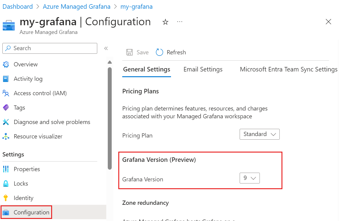339x221 pixels.
Task: Click the Dashboard breadcrumb link
Action: click(x=17, y=6)
